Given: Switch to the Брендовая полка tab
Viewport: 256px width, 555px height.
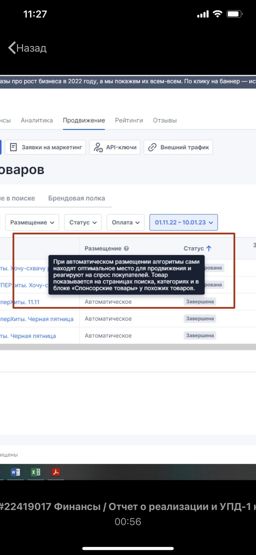Looking at the screenshot, I should (x=76, y=198).
